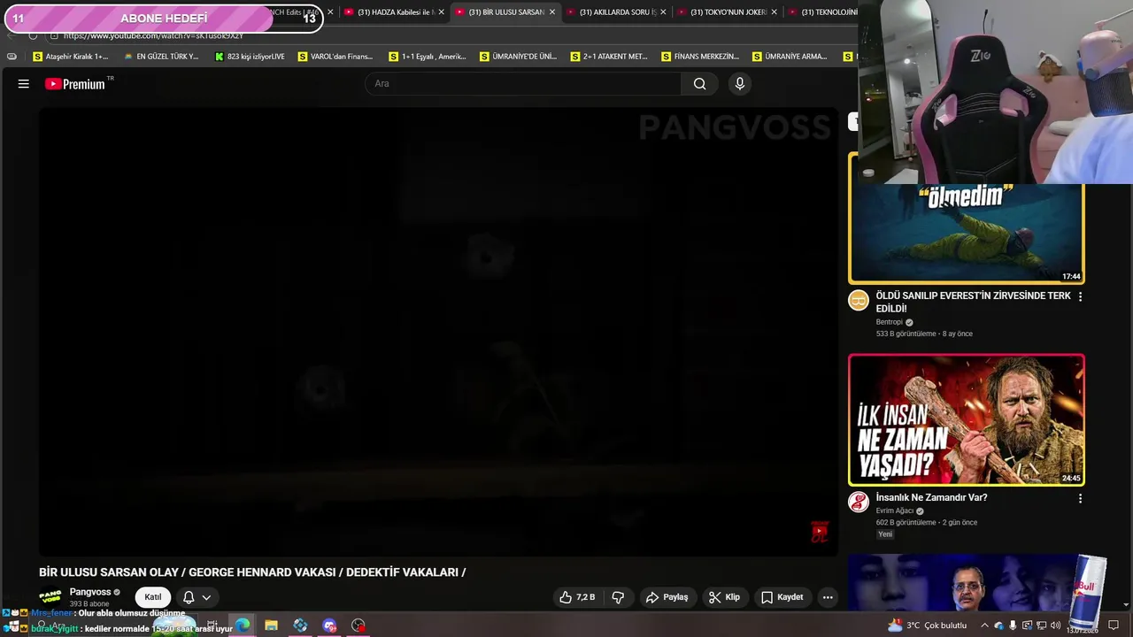Click the dark video player area
Screen dimensions: 1133x637
click(438, 332)
